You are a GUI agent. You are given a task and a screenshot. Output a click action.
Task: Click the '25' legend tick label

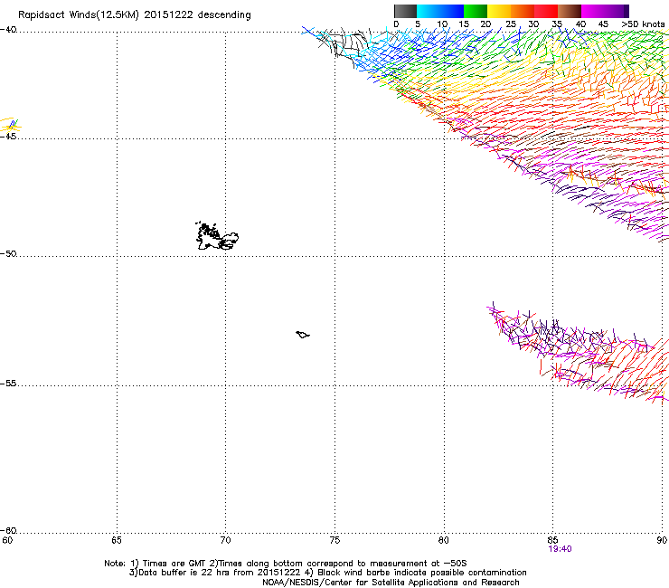511,24
